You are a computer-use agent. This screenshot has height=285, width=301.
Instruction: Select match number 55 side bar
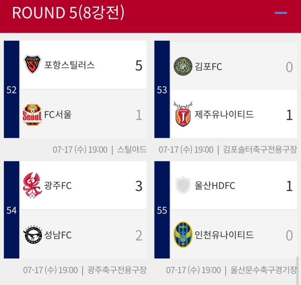tap(162, 210)
